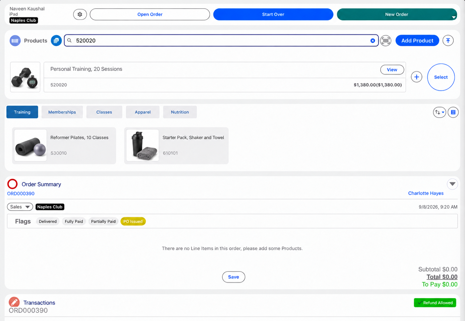Open the Apparel tab

[143, 112]
